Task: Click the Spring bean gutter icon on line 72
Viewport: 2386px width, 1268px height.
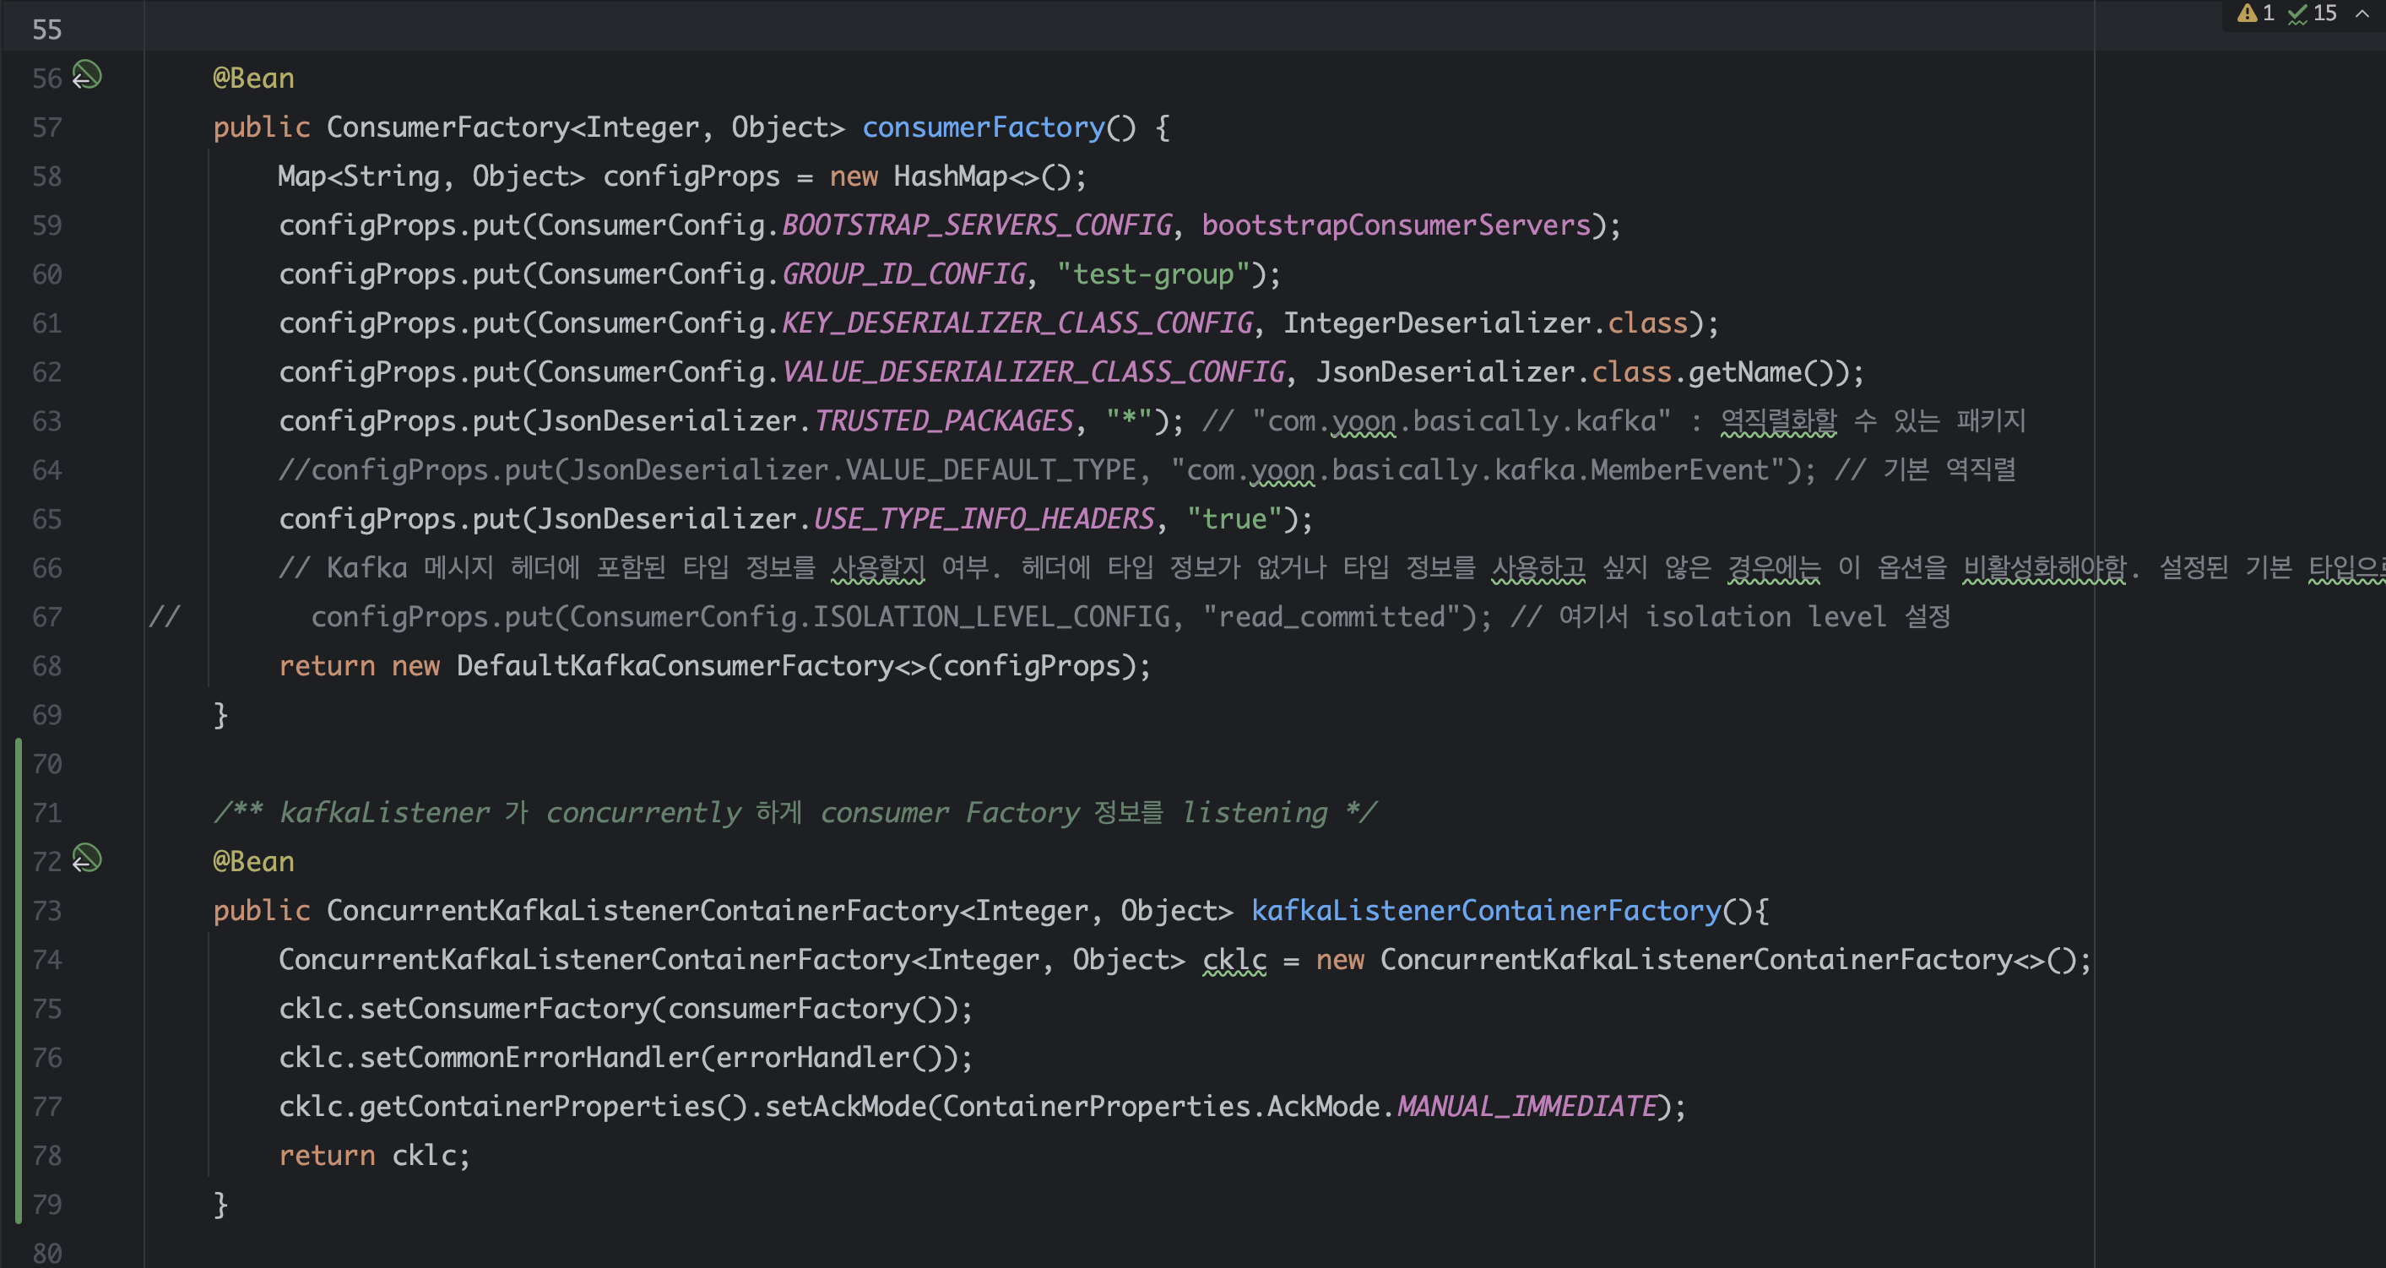Action: (x=87, y=859)
